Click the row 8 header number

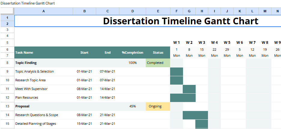click(7, 63)
